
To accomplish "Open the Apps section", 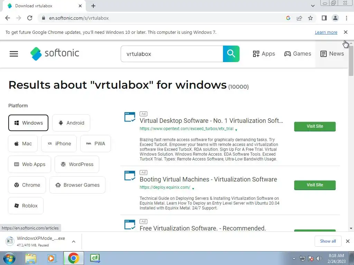I will click(264, 53).
